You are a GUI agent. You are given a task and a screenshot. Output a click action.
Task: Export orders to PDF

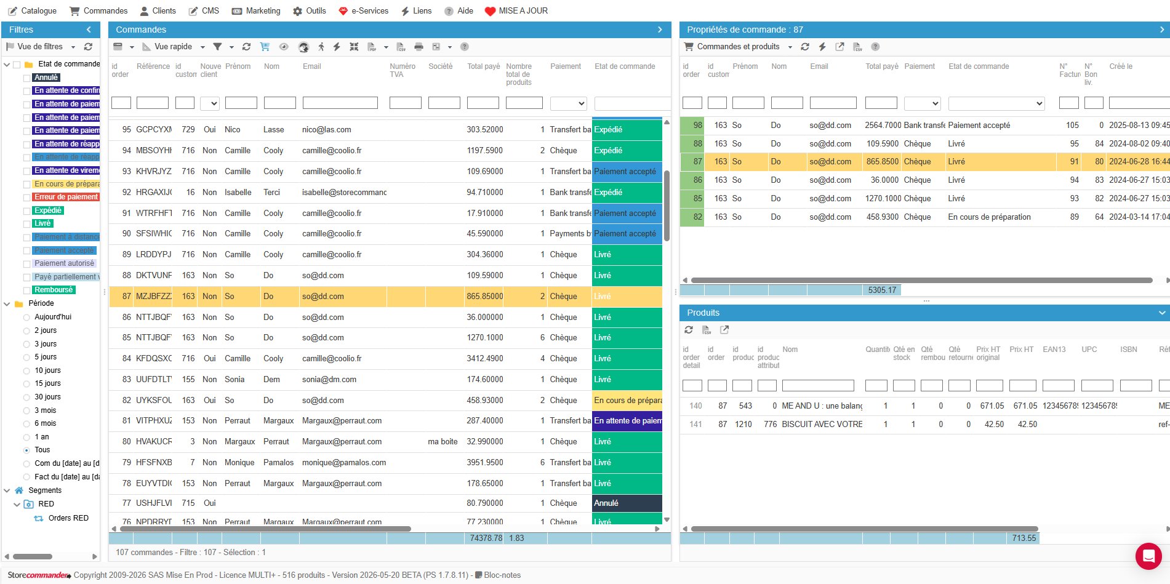tap(372, 47)
